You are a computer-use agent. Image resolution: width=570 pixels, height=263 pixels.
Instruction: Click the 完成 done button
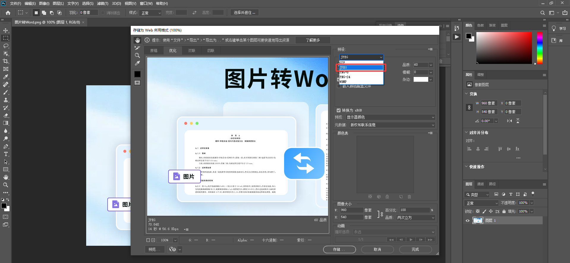[x=415, y=249]
